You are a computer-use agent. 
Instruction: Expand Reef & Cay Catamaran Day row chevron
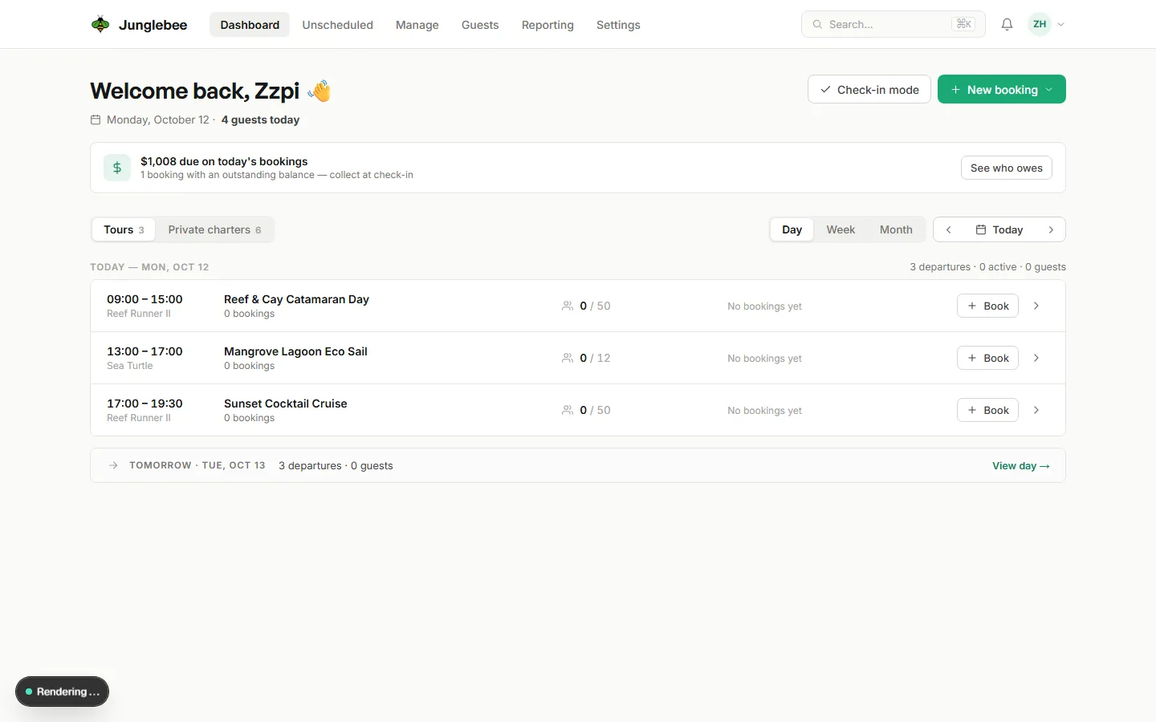[x=1036, y=306]
